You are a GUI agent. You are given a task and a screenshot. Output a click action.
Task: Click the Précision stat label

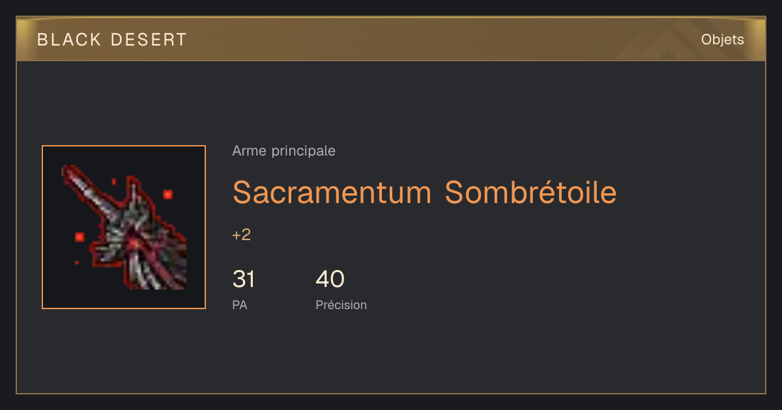point(341,305)
